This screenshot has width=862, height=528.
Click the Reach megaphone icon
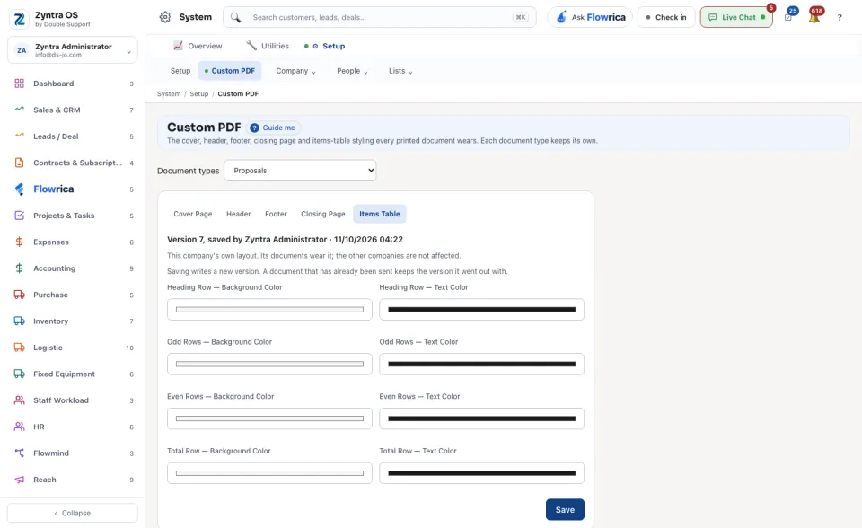19,480
